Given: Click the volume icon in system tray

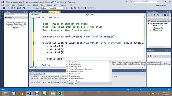Looking at the screenshot, I should tap(159, 94).
